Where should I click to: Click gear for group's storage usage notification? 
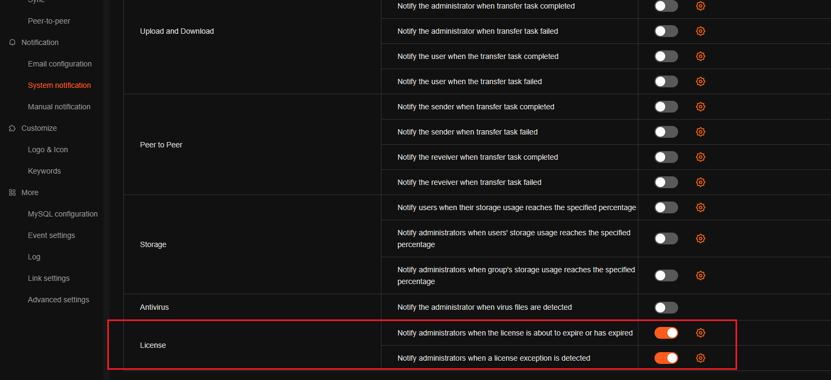coord(700,275)
